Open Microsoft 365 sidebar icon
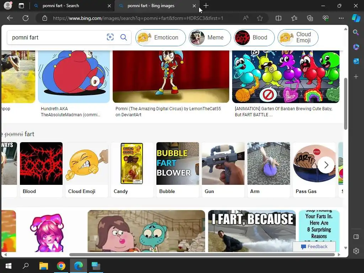 [x=356, y=47]
